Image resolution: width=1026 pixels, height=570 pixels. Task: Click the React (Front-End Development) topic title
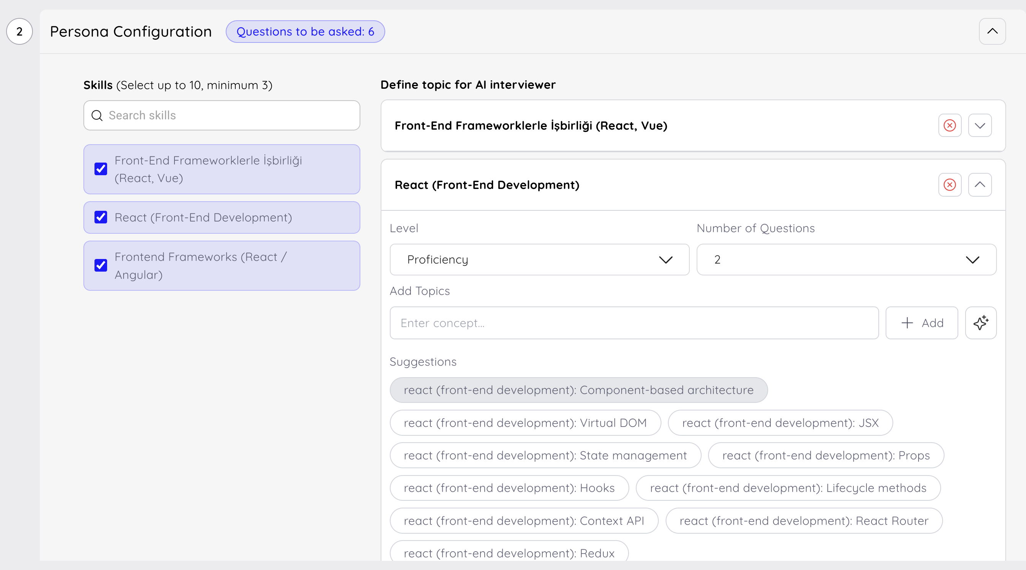[x=487, y=185]
